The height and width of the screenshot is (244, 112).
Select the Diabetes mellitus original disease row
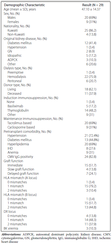pyautogui.click(x=56, y=43)
